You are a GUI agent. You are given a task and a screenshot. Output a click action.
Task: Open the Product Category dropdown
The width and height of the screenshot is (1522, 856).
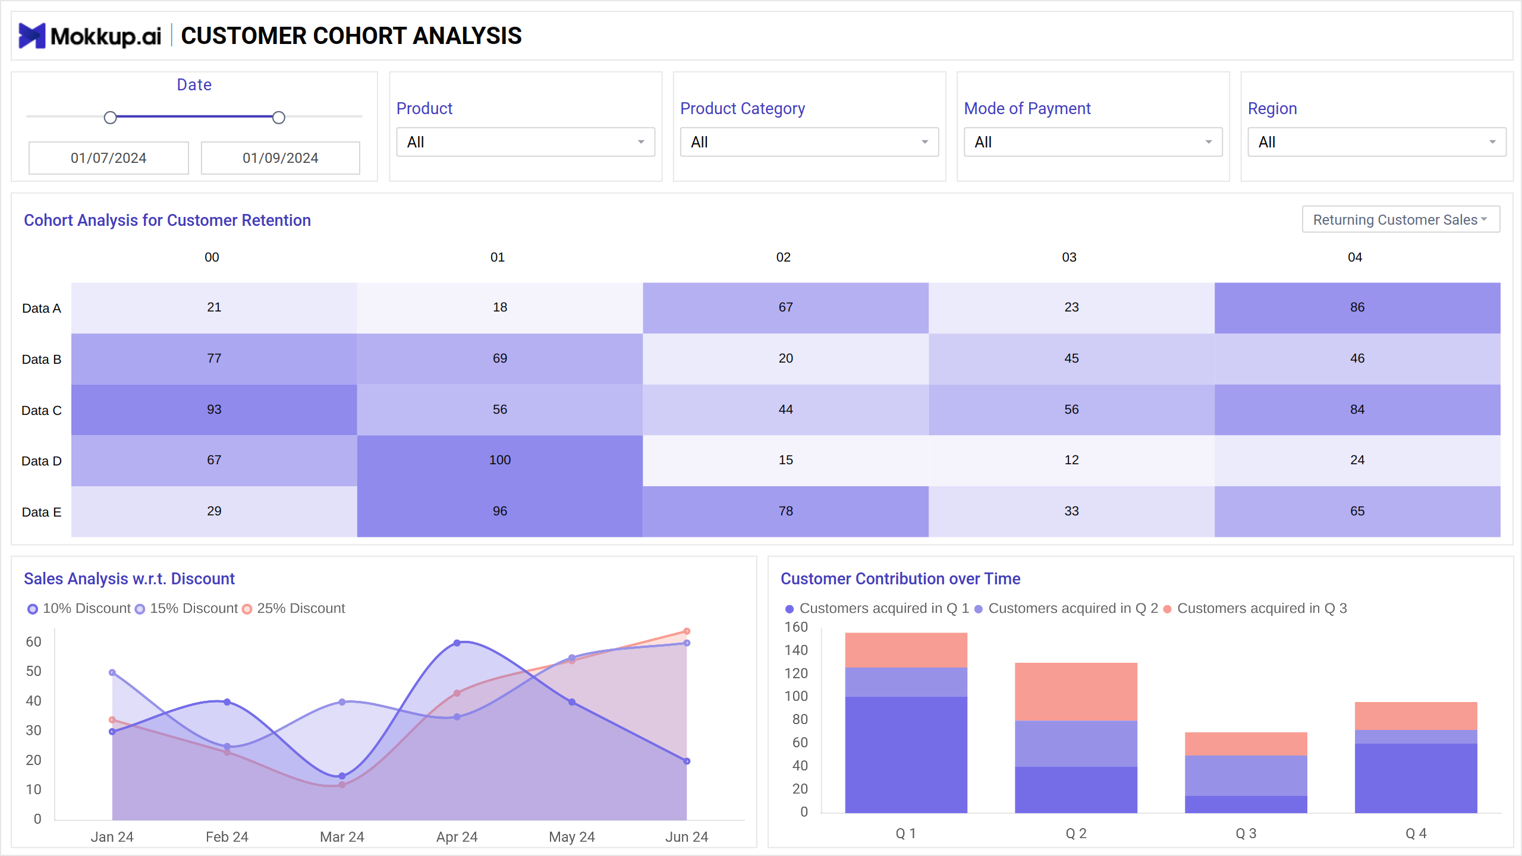pos(809,142)
